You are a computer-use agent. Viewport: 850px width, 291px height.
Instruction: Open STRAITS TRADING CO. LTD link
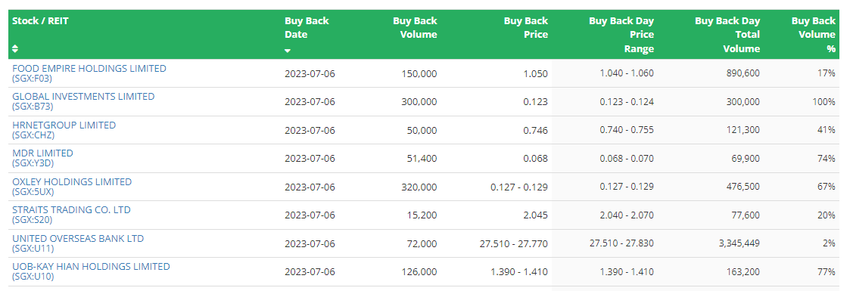[72, 210]
